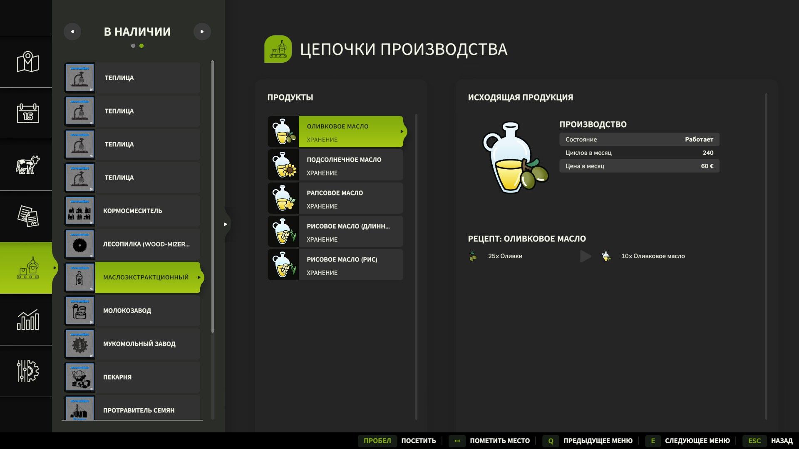Image resolution: width=799 pixels, height=449 pixels.
Task: Click large olive oil output image
Action: [515, 158]
